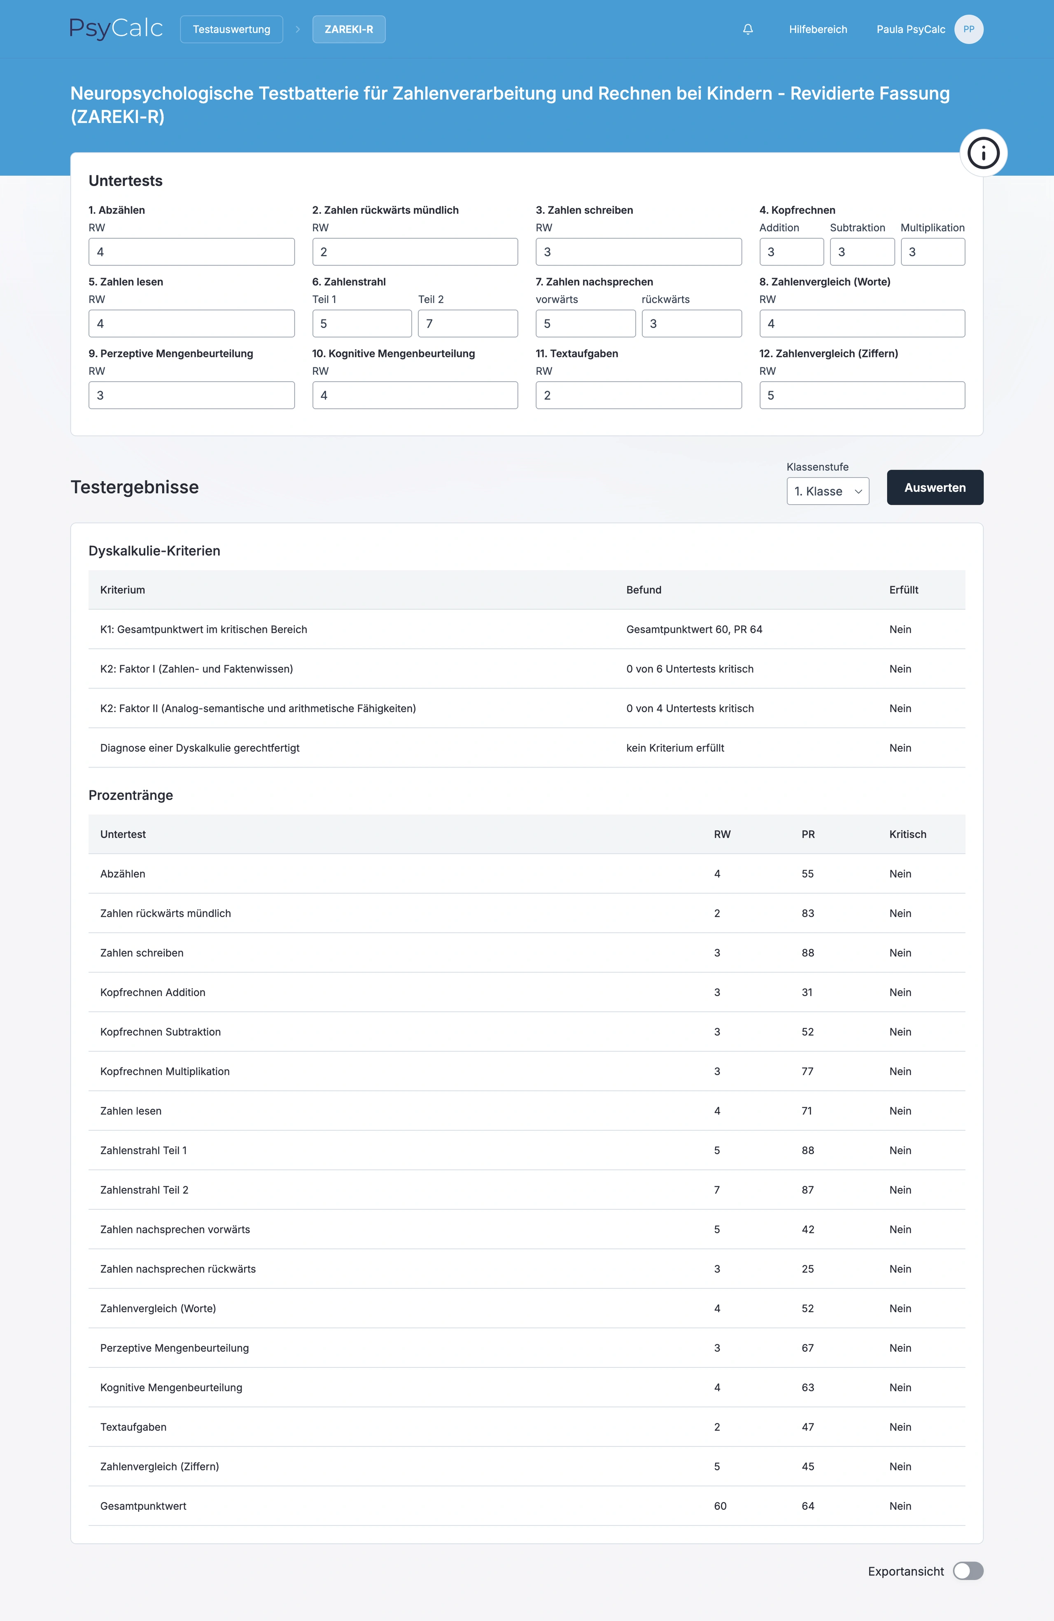Go to Testauswertung breadcrumb
This screenshot has width=1054, height=1621.
coord(231,29)
